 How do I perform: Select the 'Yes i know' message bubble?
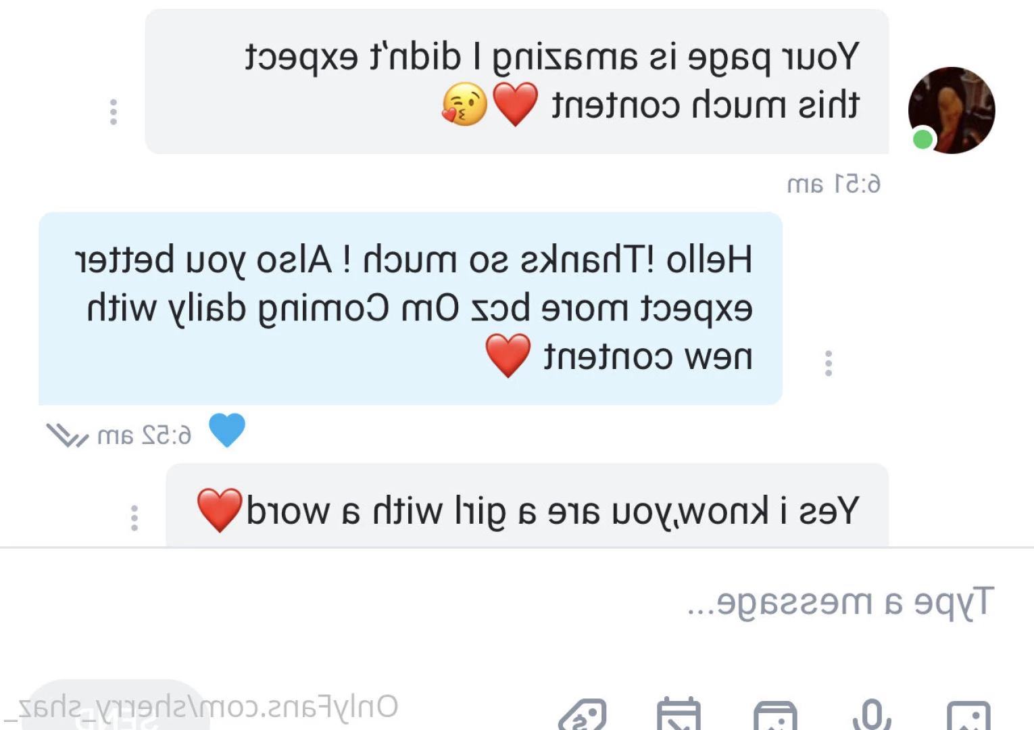coord(527,506)
